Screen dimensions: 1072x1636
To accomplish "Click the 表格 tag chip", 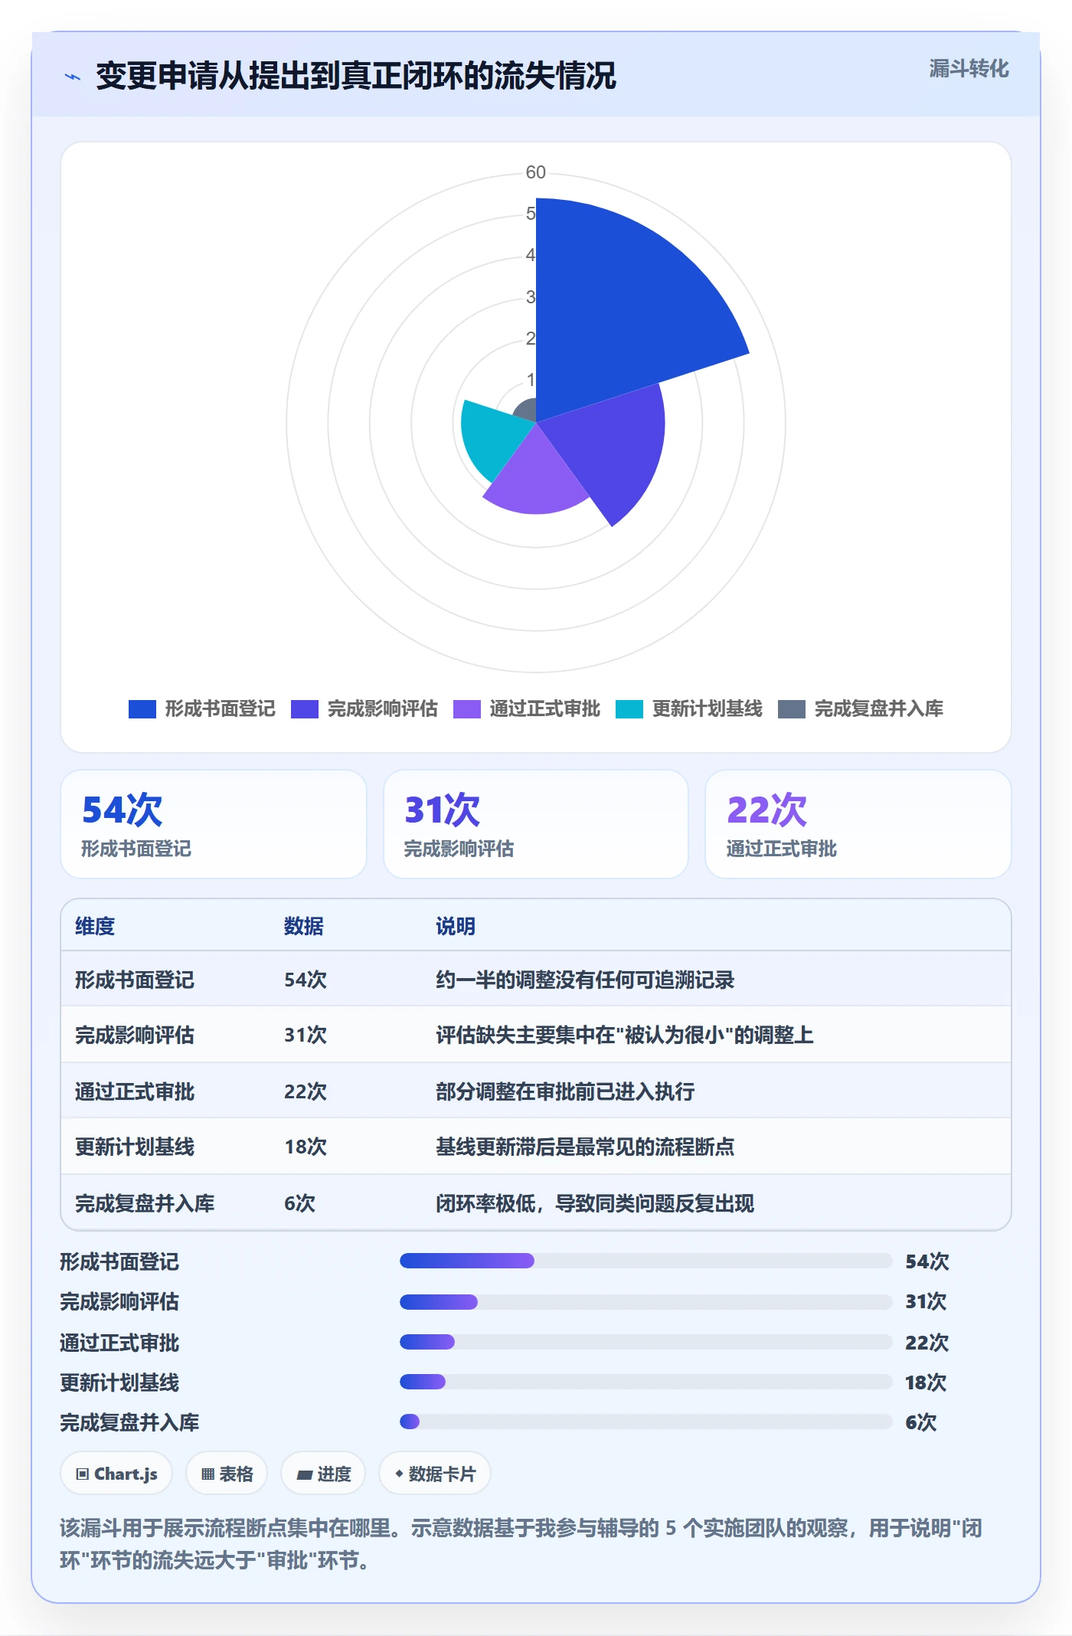I will [x=227, y=1474].
